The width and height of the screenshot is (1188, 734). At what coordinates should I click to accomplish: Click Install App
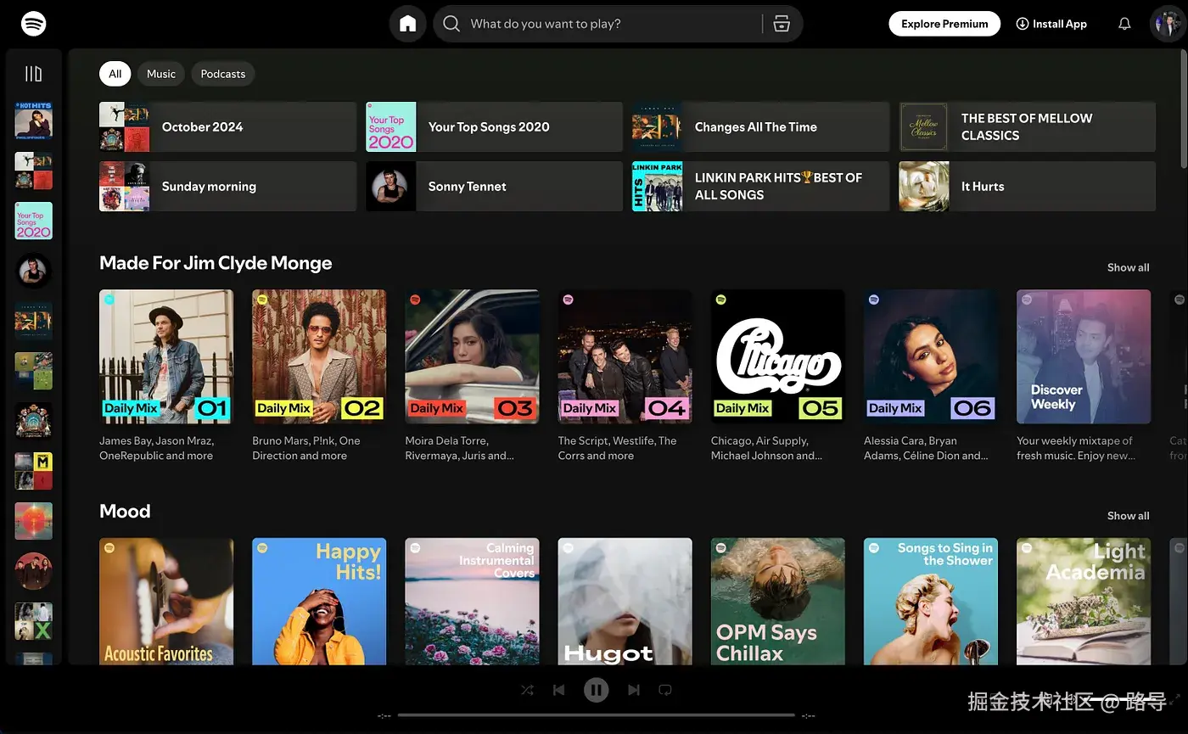(1051, 24)
